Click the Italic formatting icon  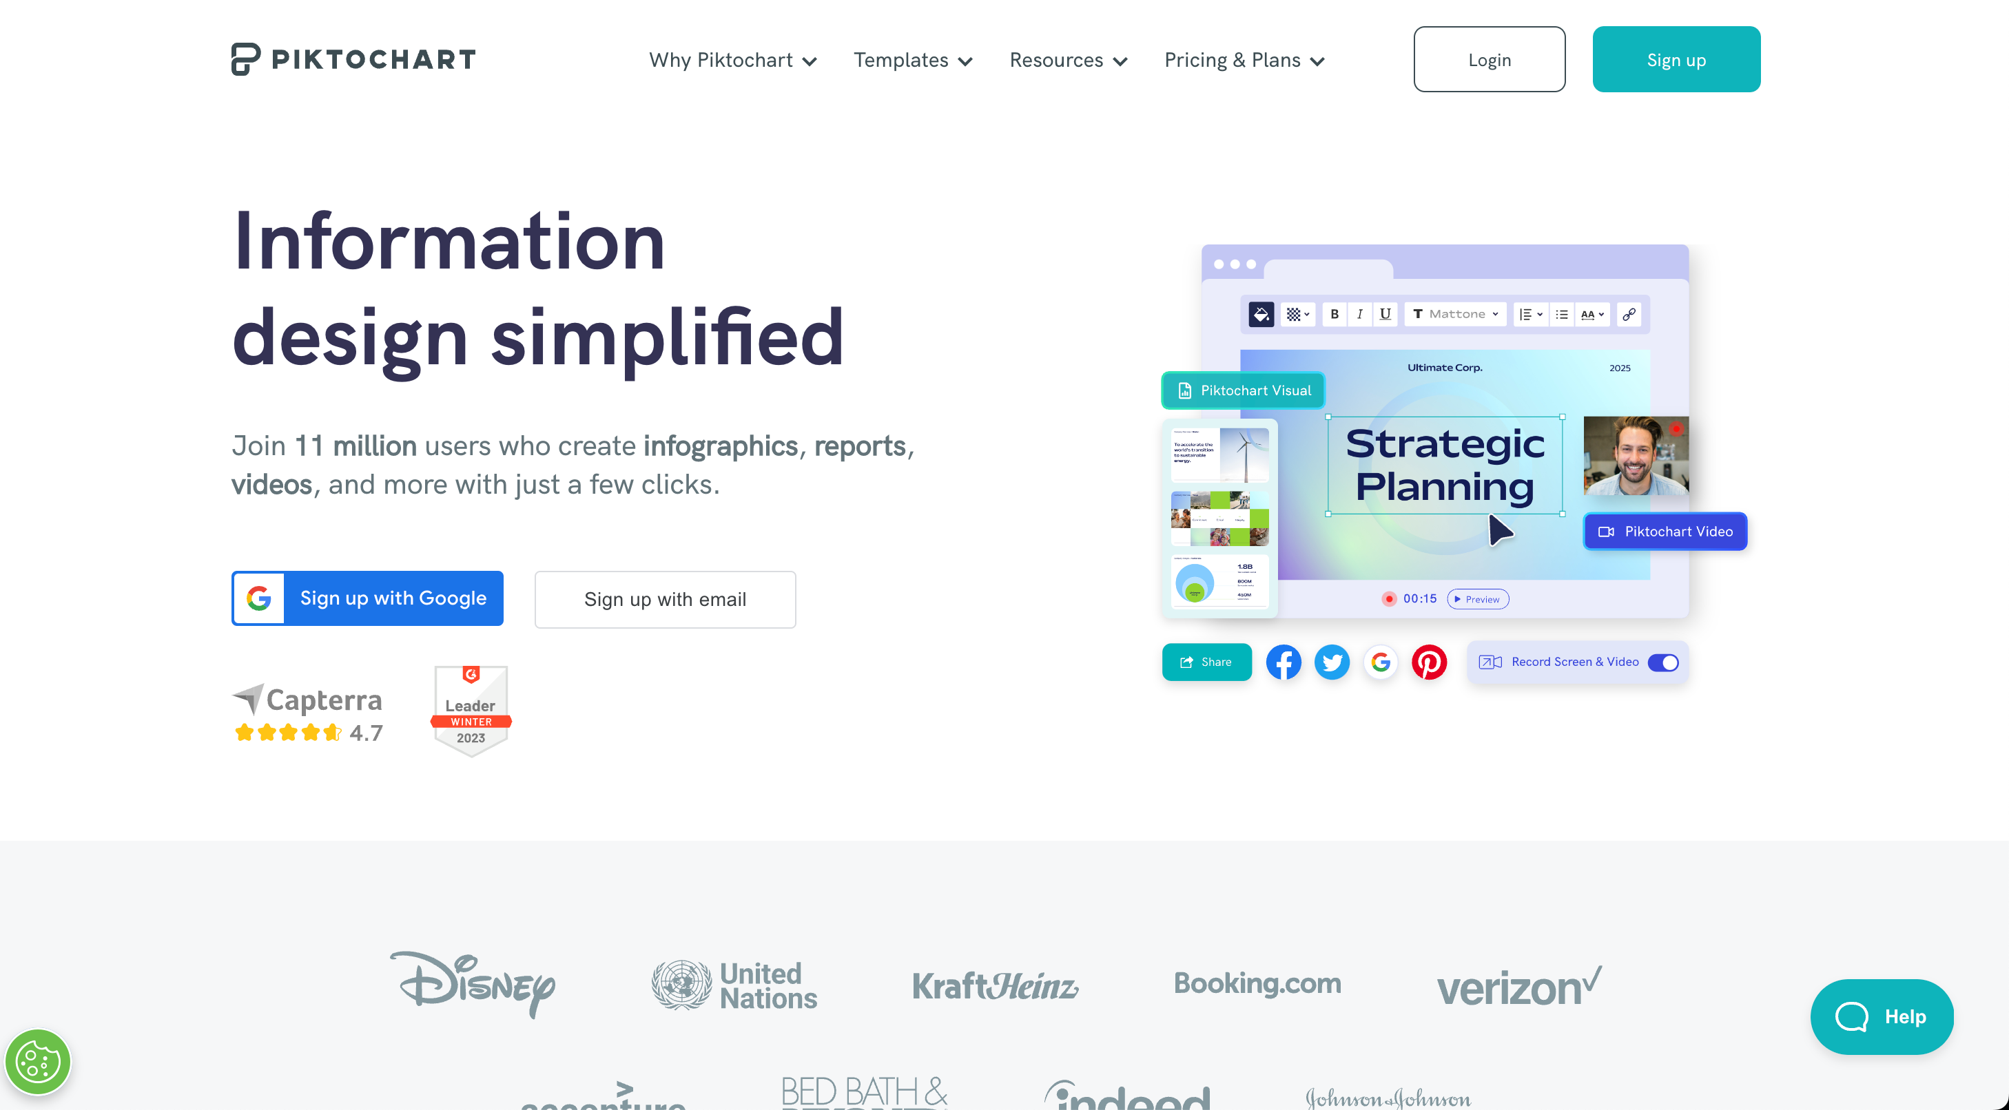pos(1361,316)
